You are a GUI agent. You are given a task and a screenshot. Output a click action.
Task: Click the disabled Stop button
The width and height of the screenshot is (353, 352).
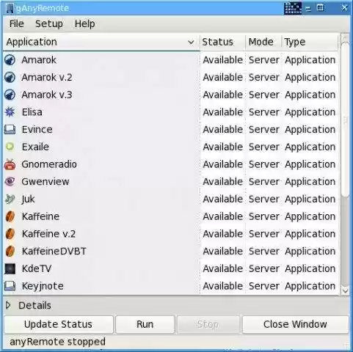208,324
